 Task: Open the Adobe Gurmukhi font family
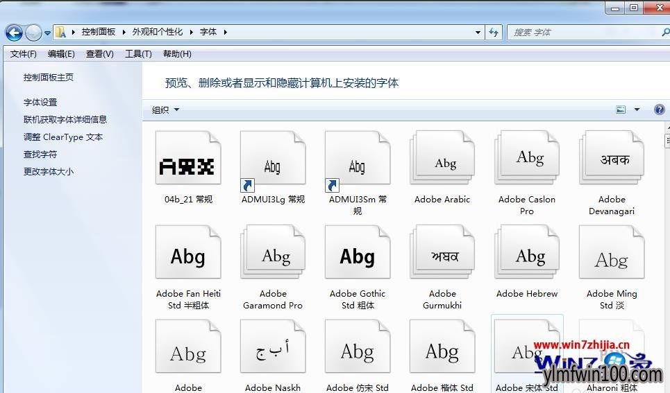click(442, 252)
